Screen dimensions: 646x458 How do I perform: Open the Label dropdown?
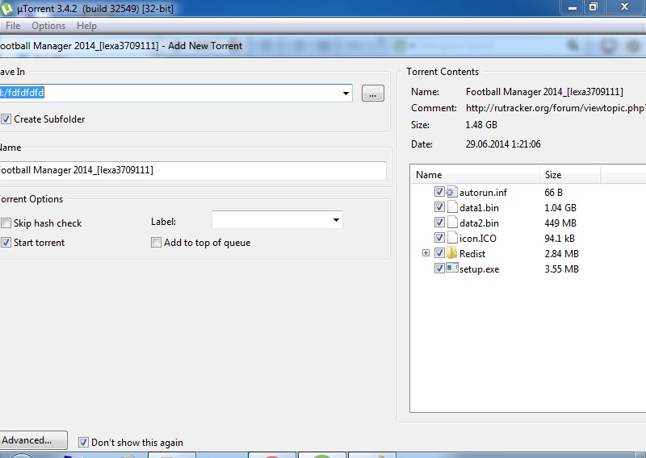(336, 220)
